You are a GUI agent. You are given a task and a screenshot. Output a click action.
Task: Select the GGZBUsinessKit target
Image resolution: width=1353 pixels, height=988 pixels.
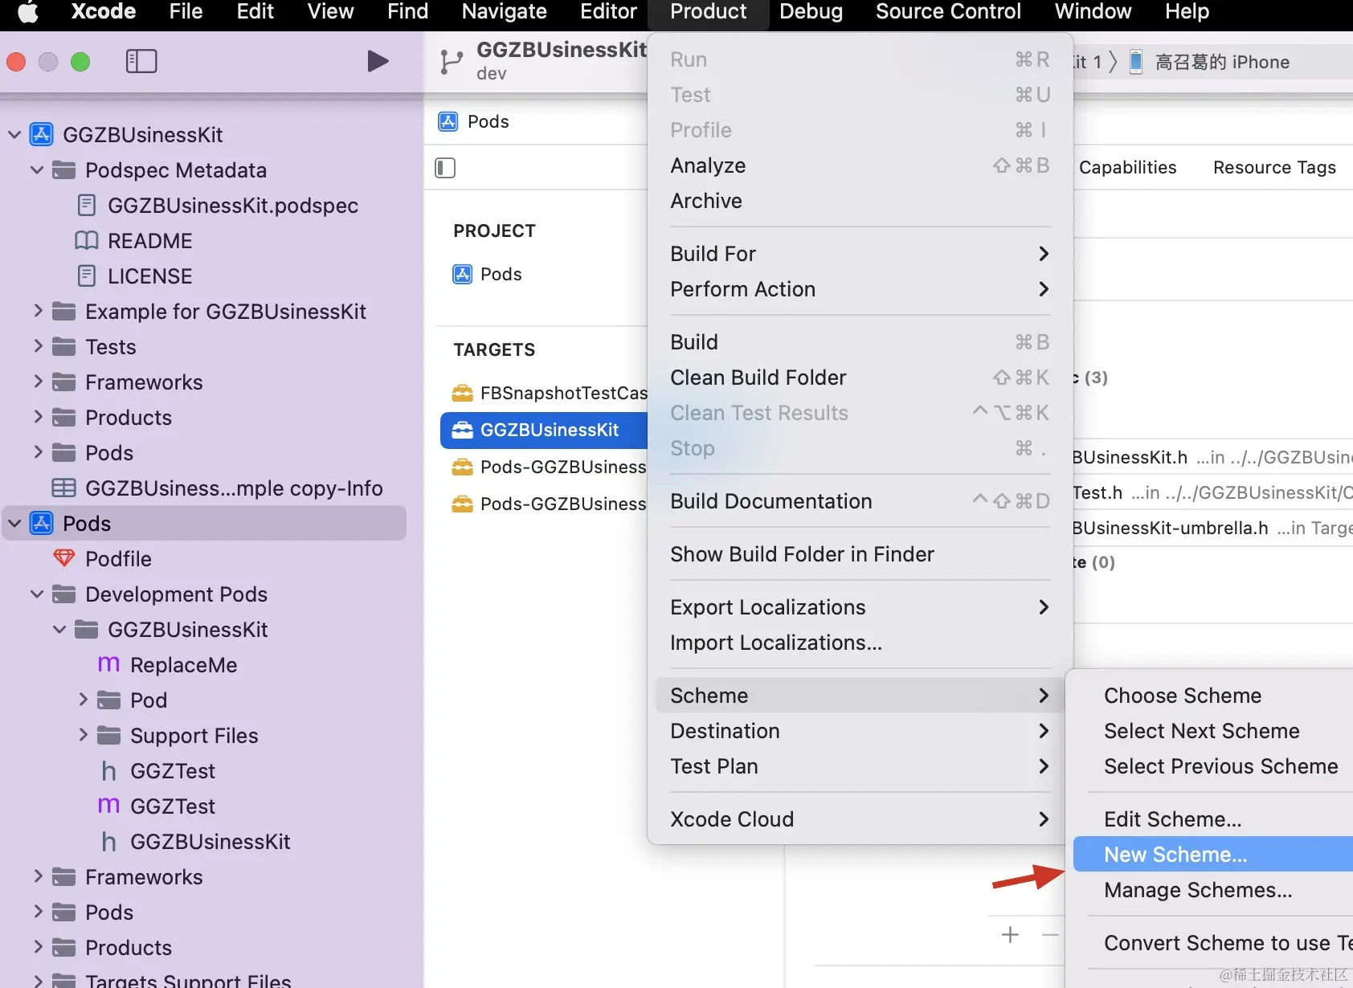pyautogui.click(x=543, y=430)
